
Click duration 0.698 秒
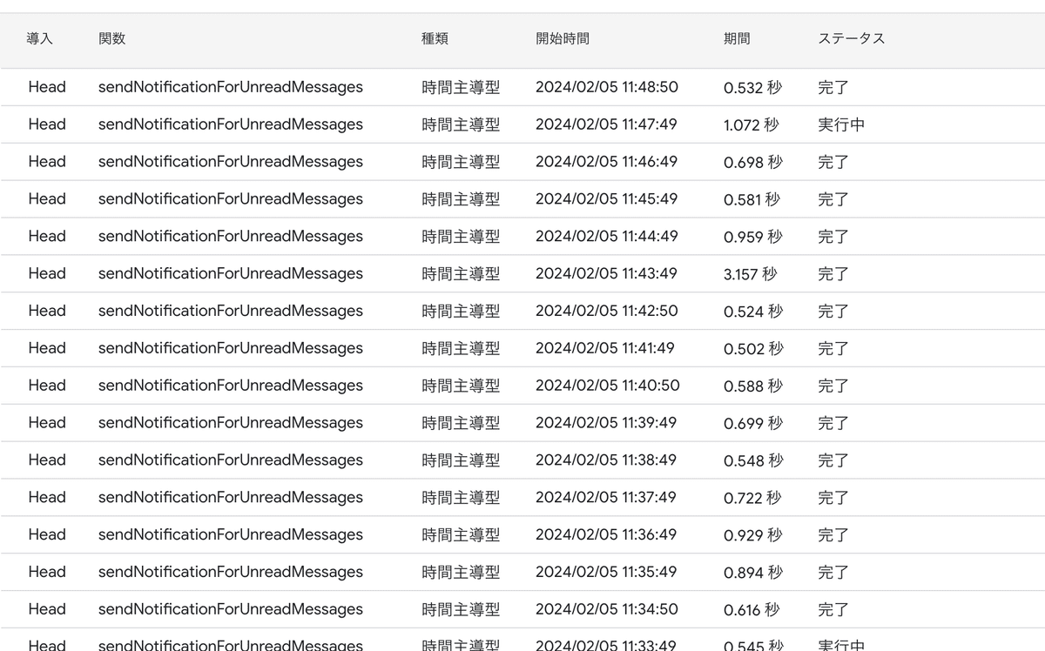(753, 162)
